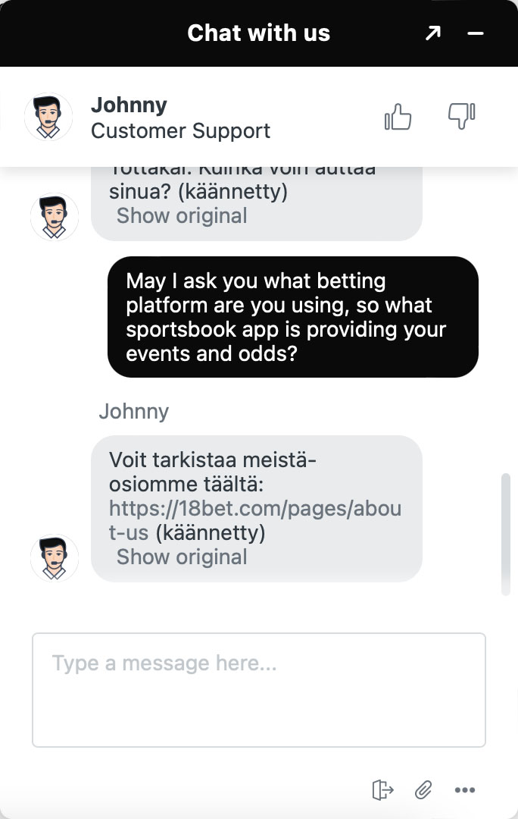Rate the chat with thumbs down
The width and height of the screenshot is (518, 819).
(x=462, y=116)
